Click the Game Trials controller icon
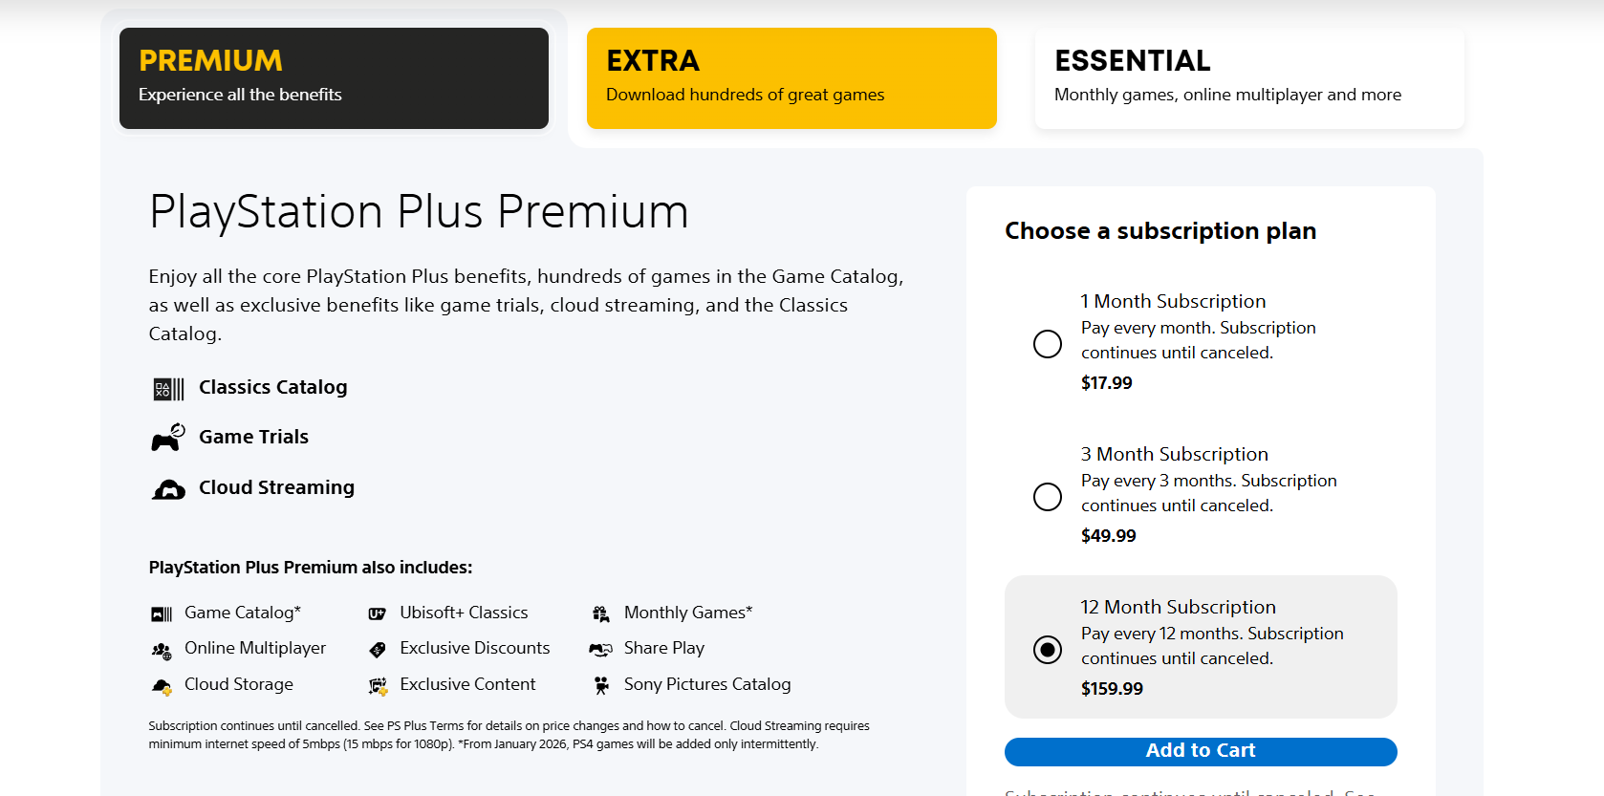This screenshot has height=796, width=1604. click(168, 438)
